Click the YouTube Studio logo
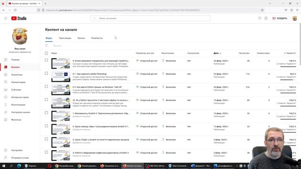The image size is (301, 169). (x=19, y=18)
